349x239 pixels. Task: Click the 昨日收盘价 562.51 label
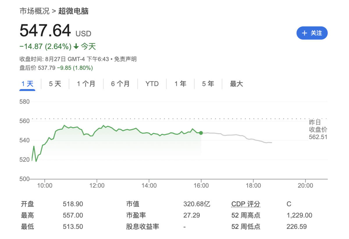click(318, 129)
